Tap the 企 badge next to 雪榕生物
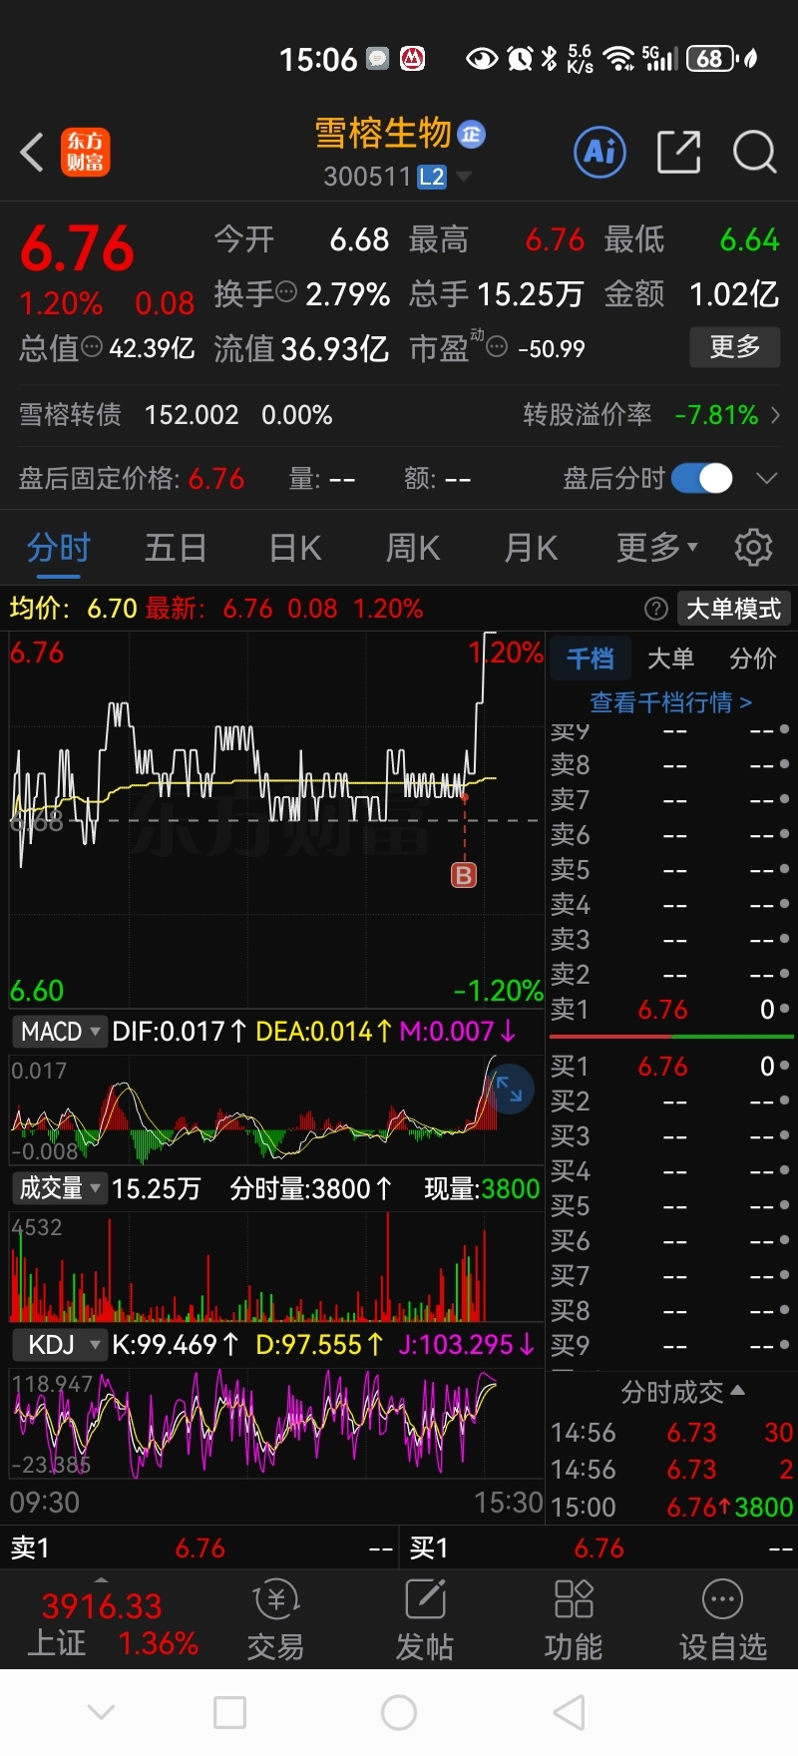This screenshot has height=1756, width=798. point(471,134)
